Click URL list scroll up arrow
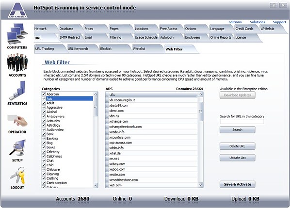Viewport: 290px width, 208px height. point(200,95)
